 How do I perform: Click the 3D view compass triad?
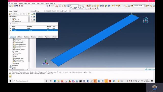[x=146, y=19]
